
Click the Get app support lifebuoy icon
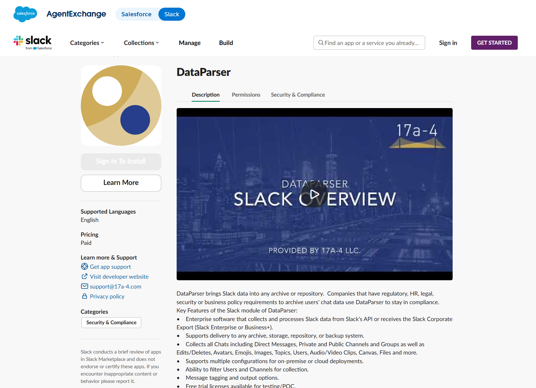point(84,267)
